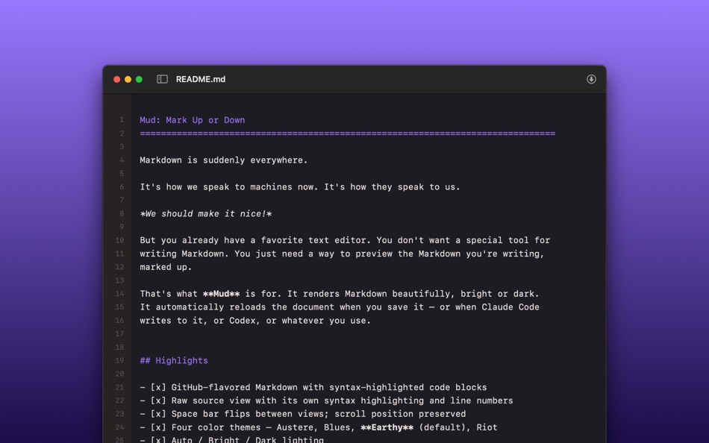Click the circled down-arrow icon
Viewport: 709px width, 443px height.
click(x=590, y=78)
